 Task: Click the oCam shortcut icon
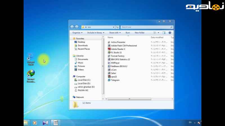[x=109, y=70]
